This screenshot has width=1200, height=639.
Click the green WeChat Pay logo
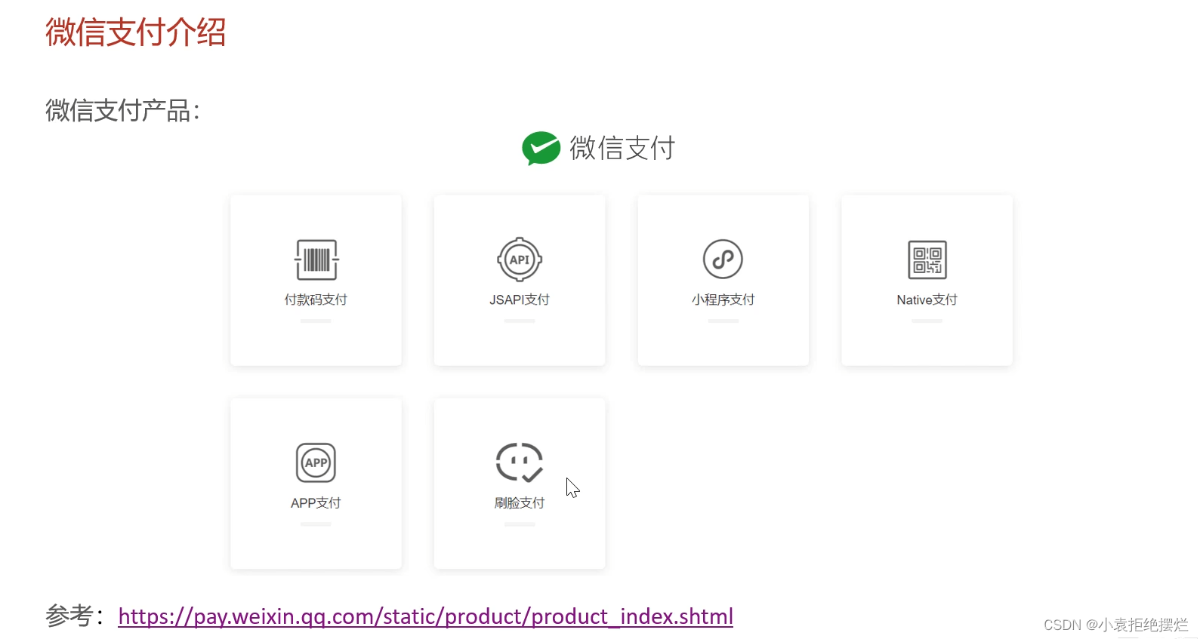541,148
